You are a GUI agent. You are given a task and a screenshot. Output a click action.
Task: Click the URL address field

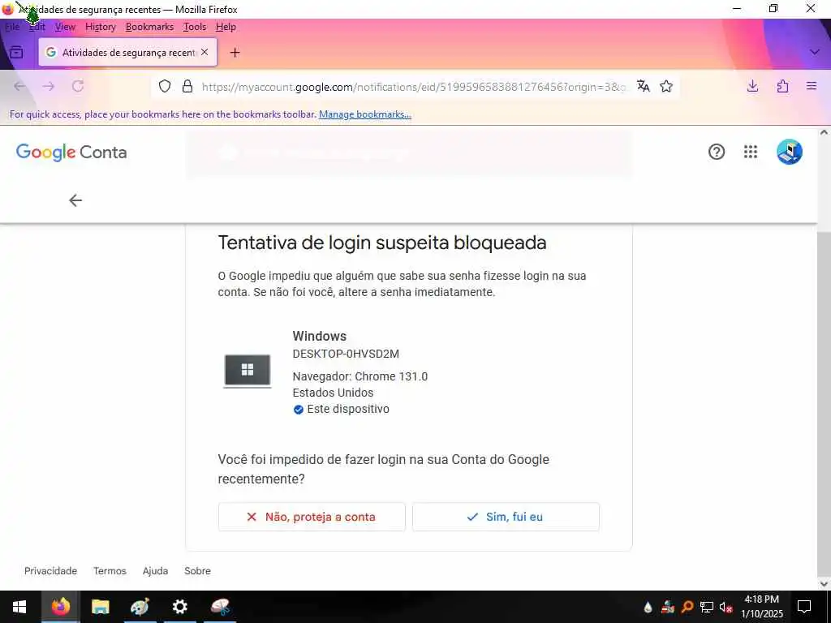(x=414, y=87)
